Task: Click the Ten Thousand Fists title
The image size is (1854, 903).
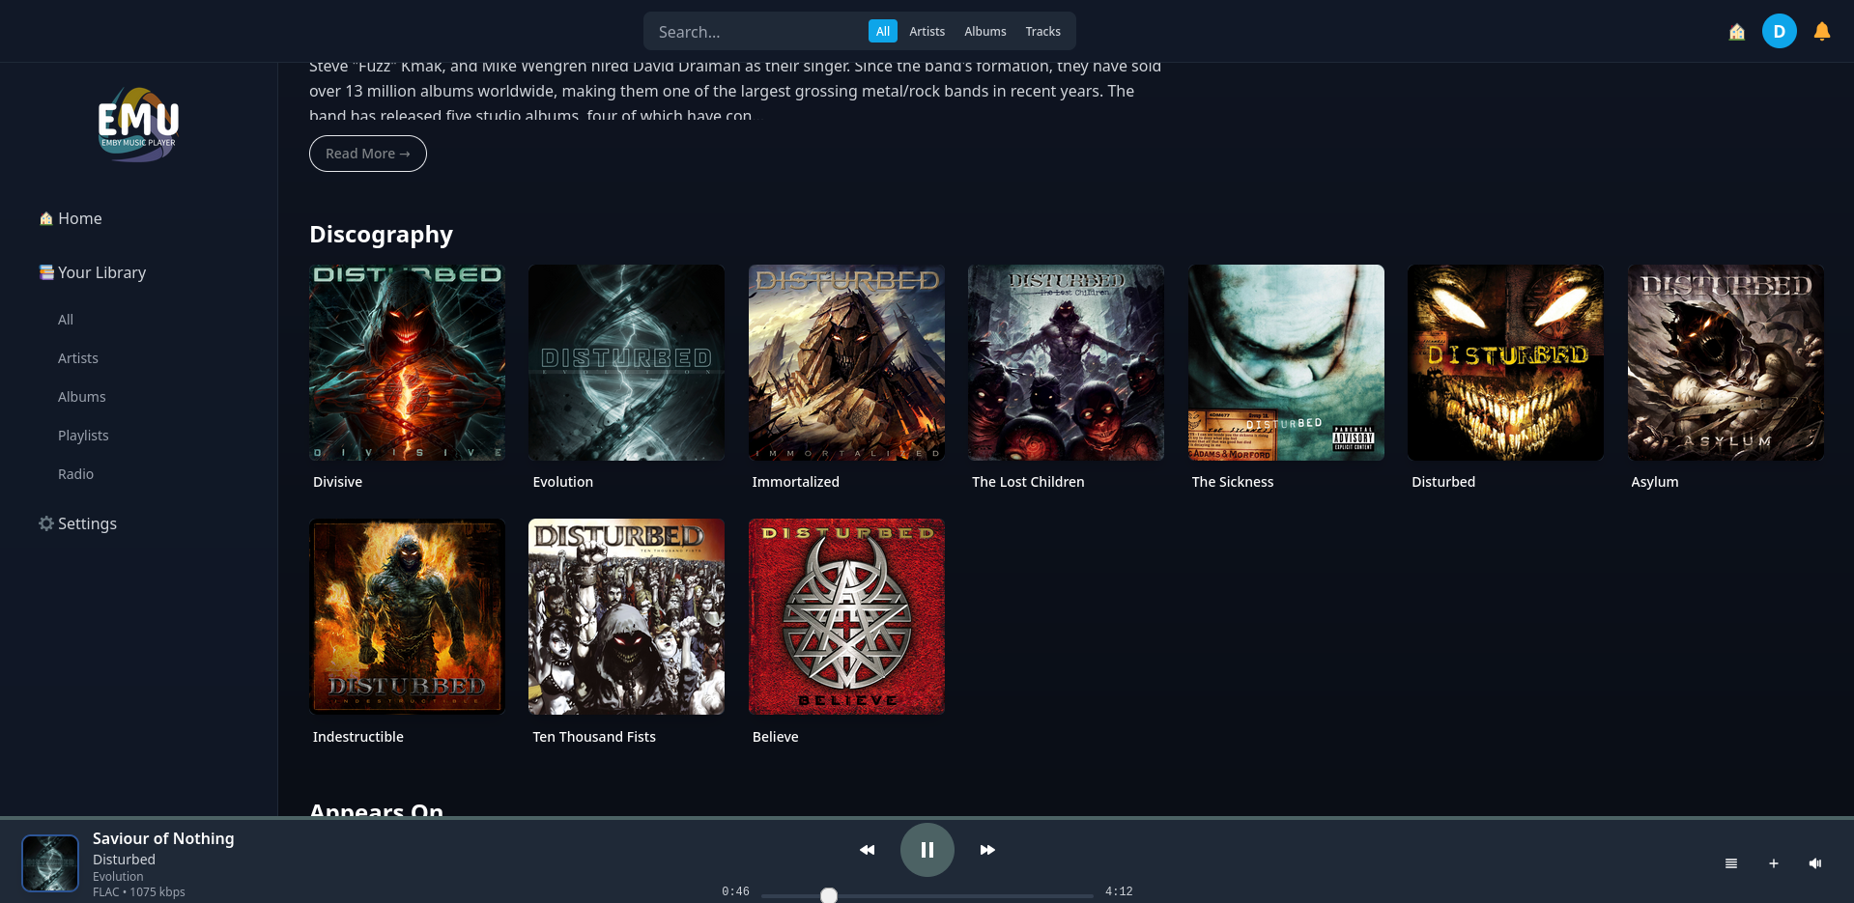Action: click(x=594, y=737)
